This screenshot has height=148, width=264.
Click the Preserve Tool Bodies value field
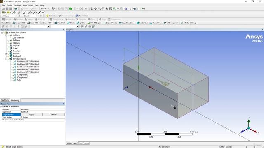(43, 120)
